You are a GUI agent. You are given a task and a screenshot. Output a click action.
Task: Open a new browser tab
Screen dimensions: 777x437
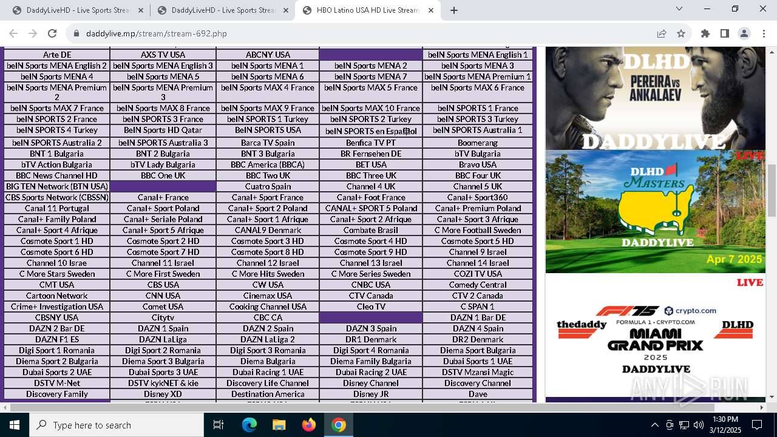453,10
